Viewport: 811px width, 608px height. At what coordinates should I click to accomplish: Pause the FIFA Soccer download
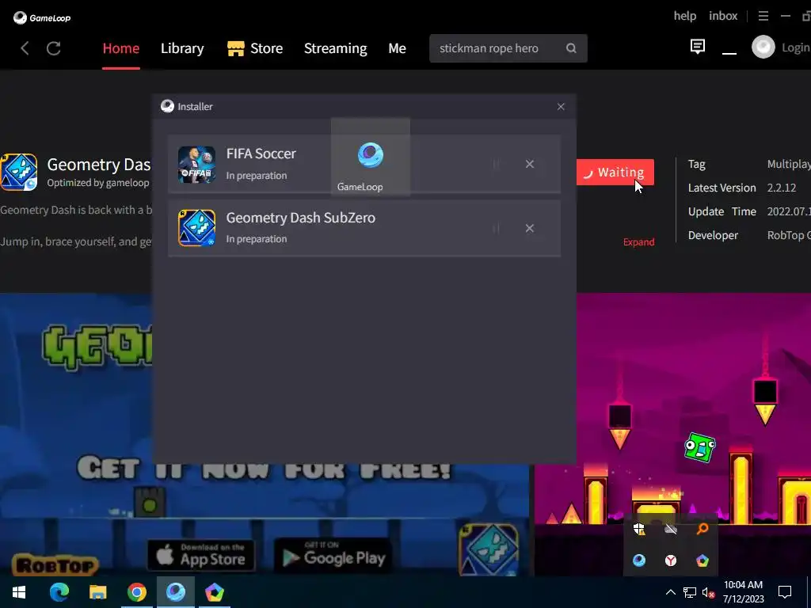pos(496,165)
